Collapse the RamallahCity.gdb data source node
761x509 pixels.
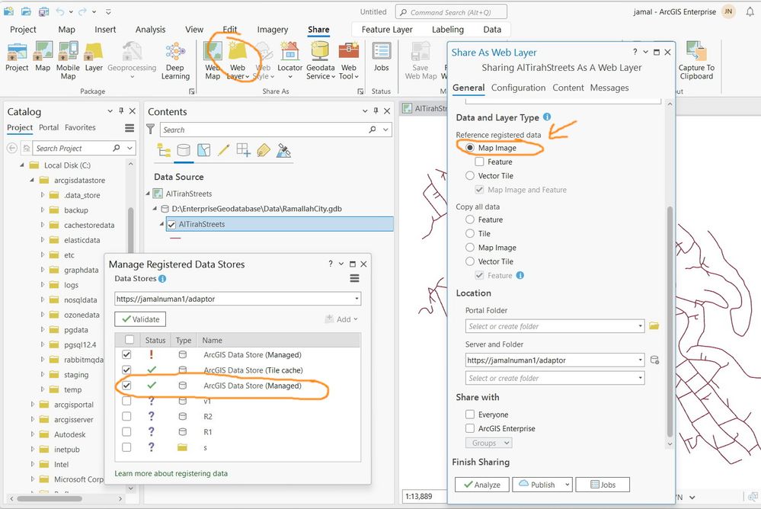click(155, 209)
